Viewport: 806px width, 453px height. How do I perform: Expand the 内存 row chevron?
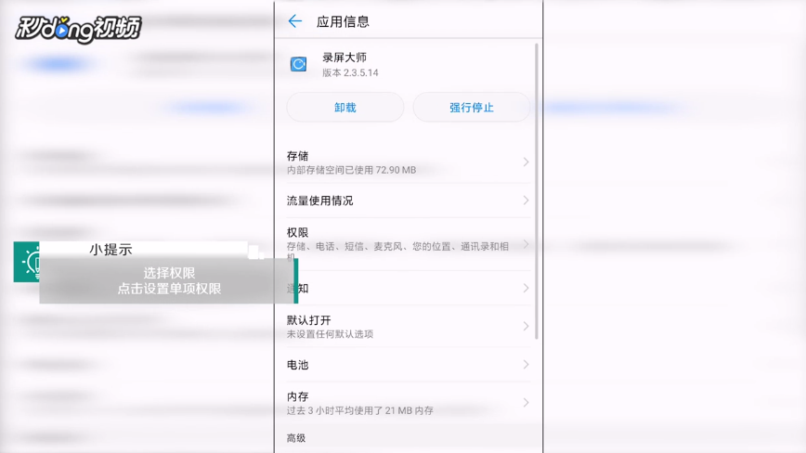(526, 403)
